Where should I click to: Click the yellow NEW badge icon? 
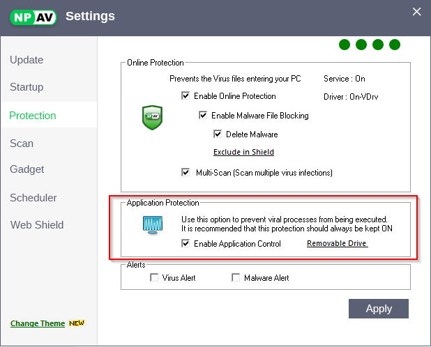[77, 323]
